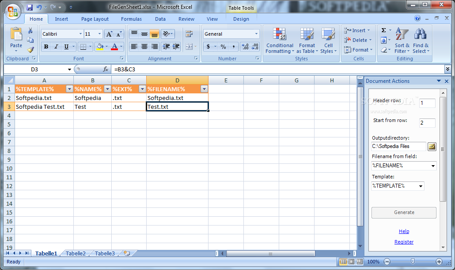Click the Generate button
The width and height of the screenshot is (455, 270).
[x=404, y=213]
